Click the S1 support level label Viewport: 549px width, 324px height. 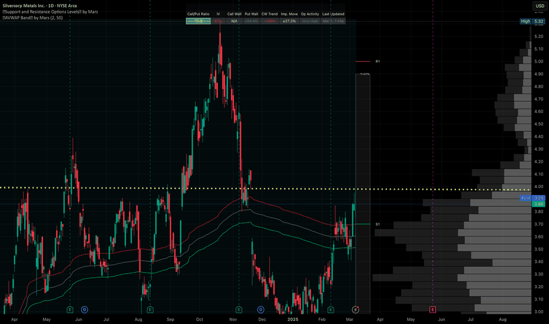click(x=378, y=224)
